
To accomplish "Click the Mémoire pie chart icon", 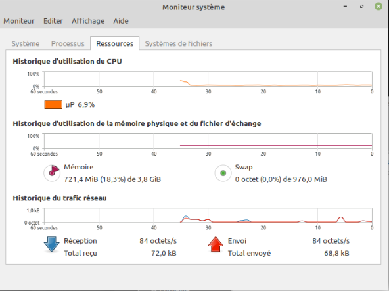I will click(52, 173).
